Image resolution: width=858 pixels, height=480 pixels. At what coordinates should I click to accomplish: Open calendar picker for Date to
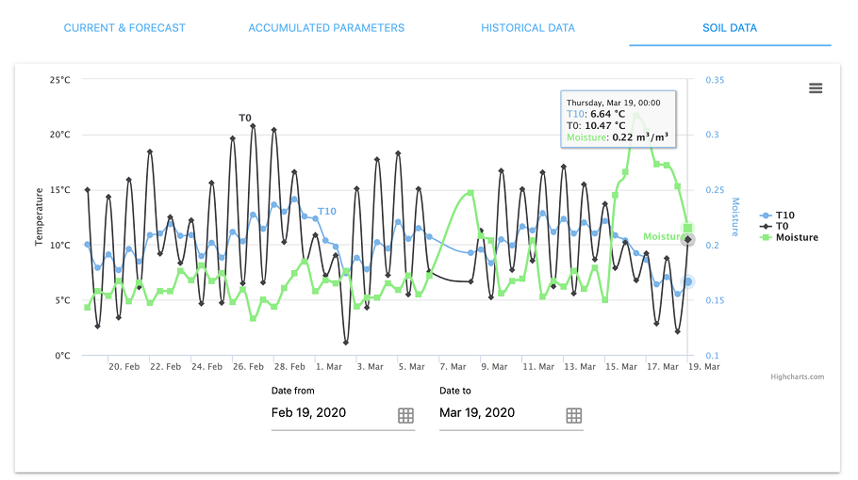(x=573, y=416)
